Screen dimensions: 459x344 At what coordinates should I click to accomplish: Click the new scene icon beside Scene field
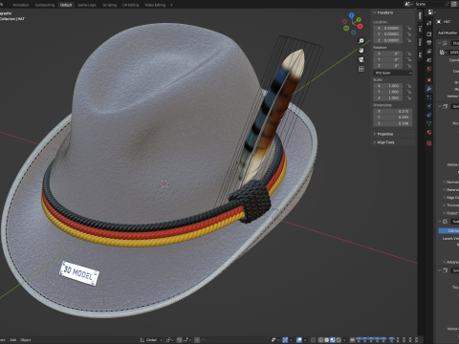454,4
